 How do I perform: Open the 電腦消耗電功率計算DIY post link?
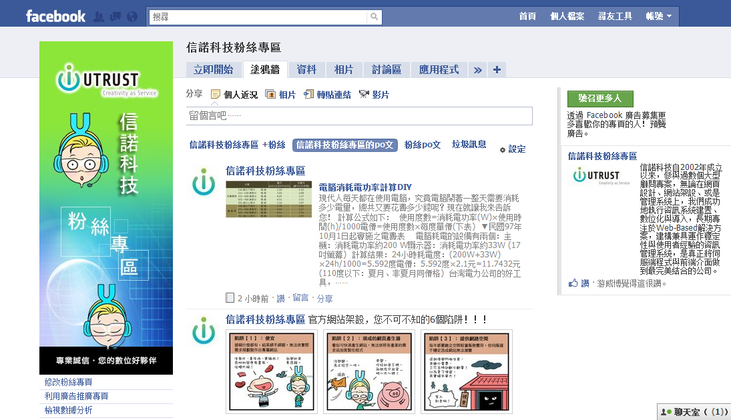pyautogui.click(x=365, y=187)
